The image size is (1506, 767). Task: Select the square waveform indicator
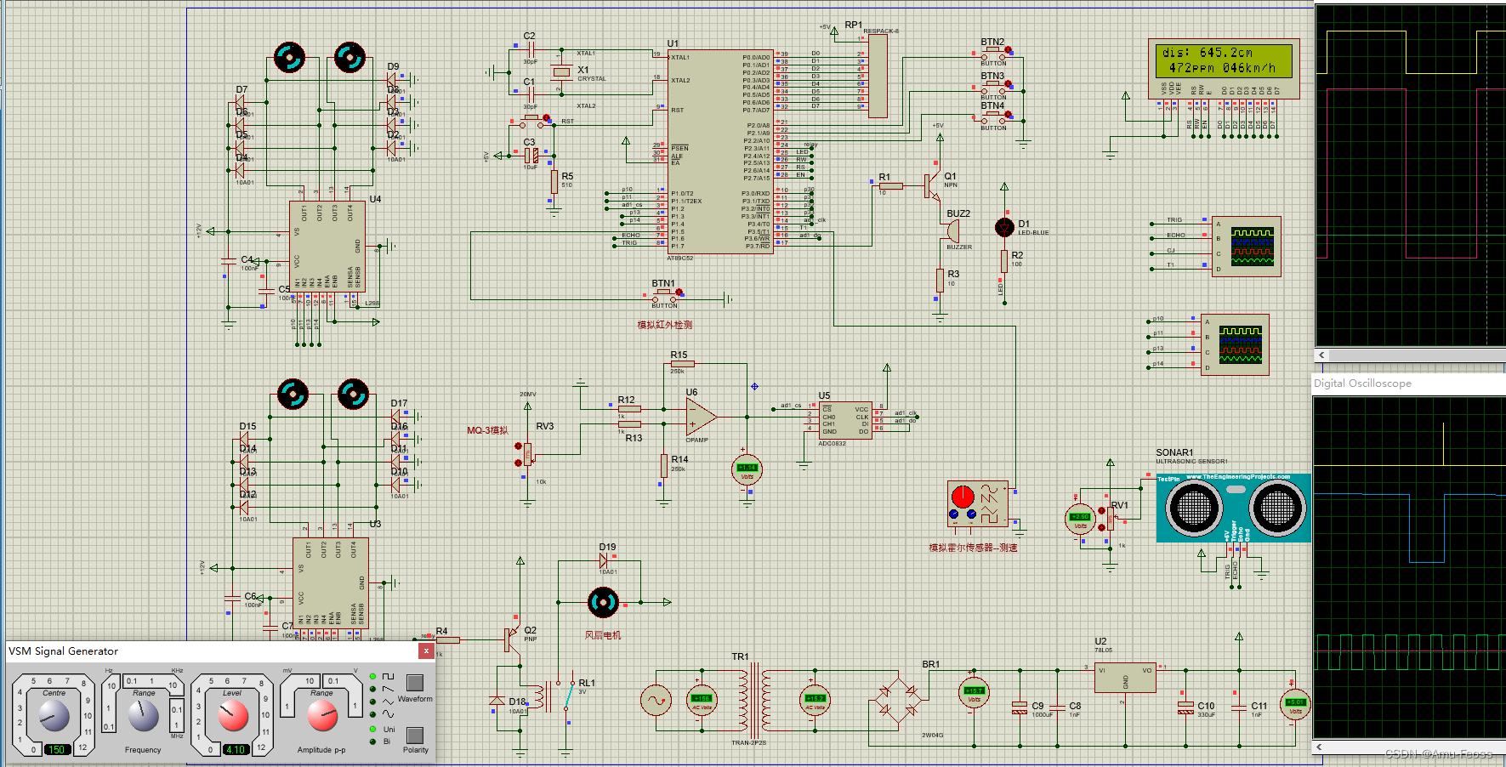[372, 677]
